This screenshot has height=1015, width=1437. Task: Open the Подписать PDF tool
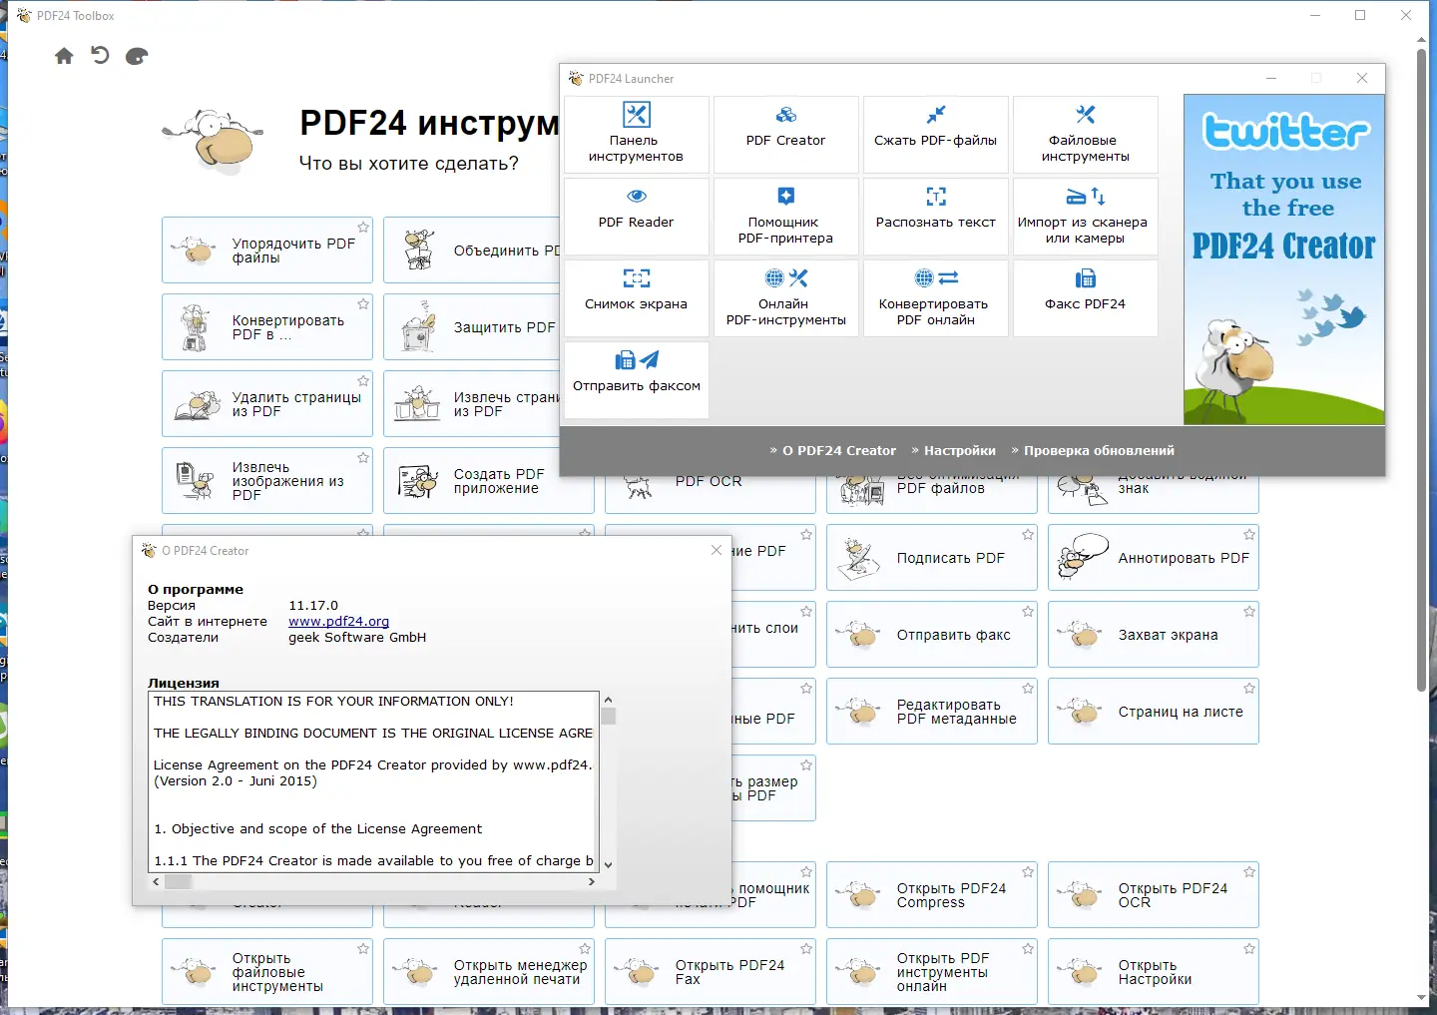[932, 557]
